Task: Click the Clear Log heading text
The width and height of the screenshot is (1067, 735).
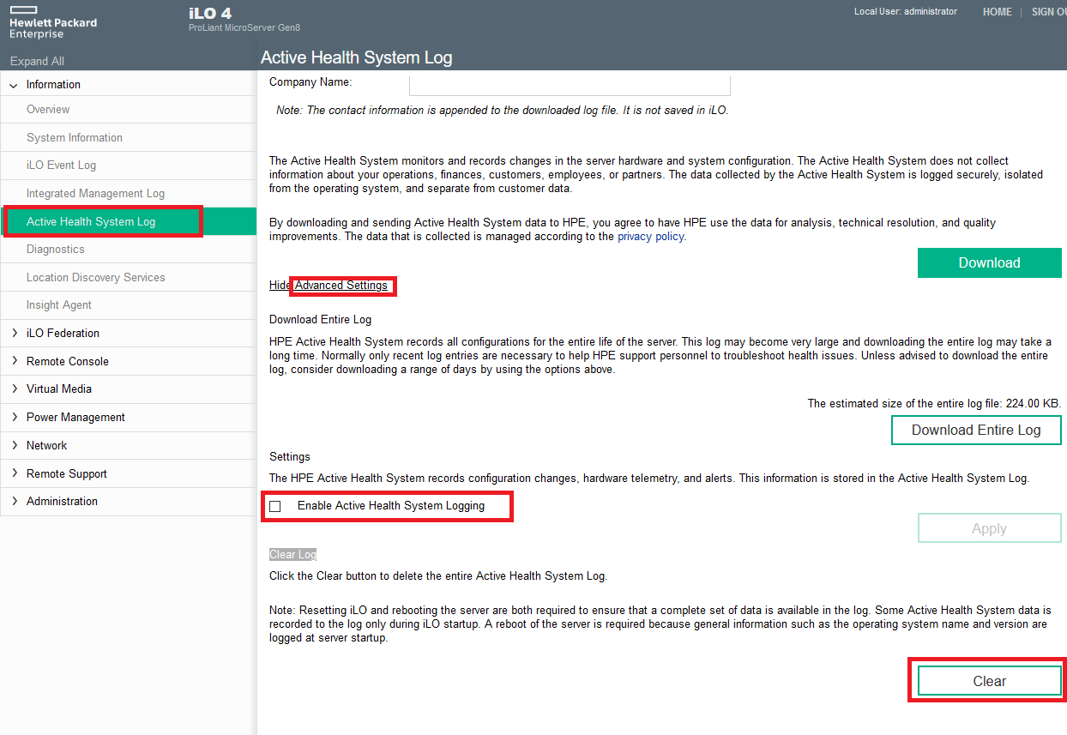Action: [x=293, y=555]
